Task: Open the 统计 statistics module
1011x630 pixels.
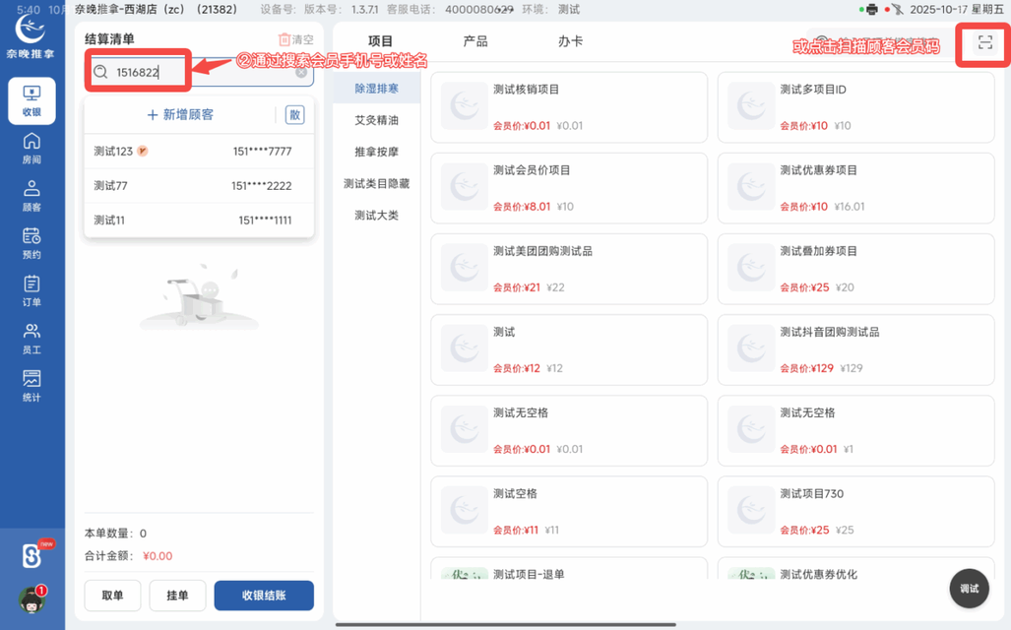Action: 32,382
